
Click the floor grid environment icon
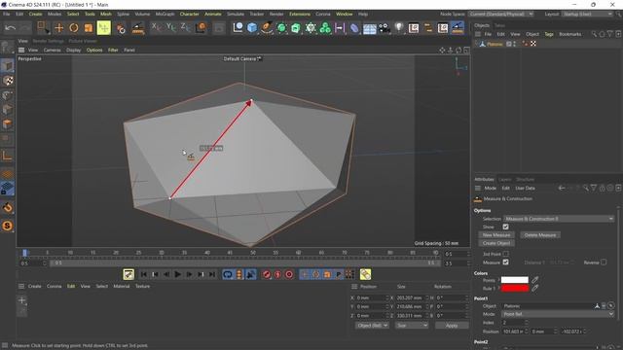369,28
